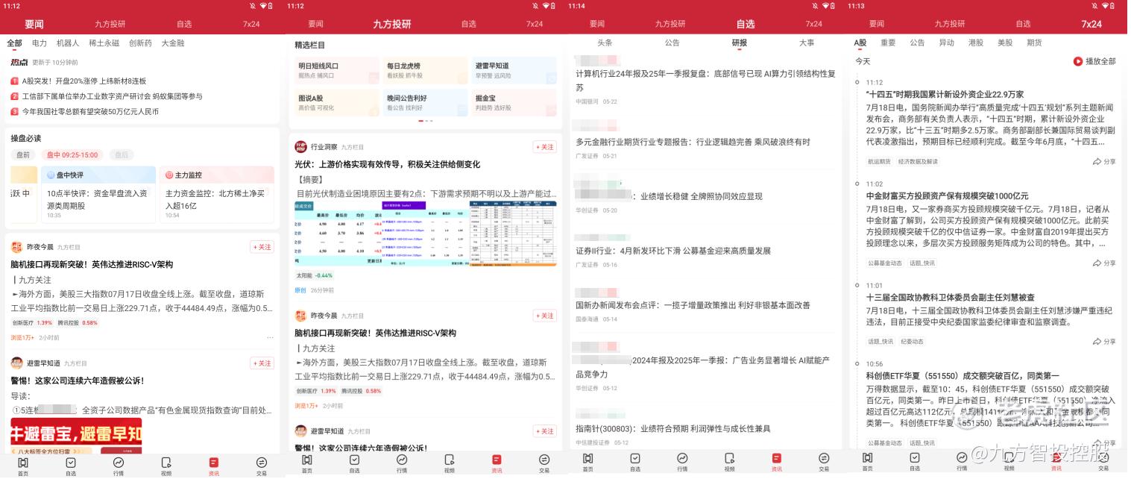
Task: Start 播放全部 audio playback
Action: pyautogui.click(x=1094, y=61)
